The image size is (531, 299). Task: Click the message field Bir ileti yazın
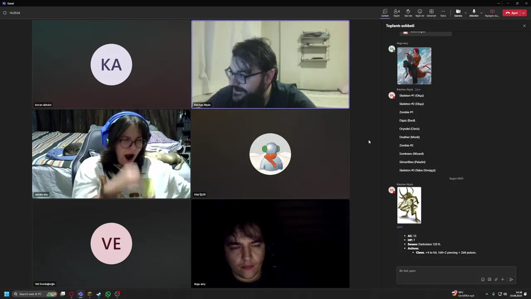pyautogui.click(x=456, y=271)
